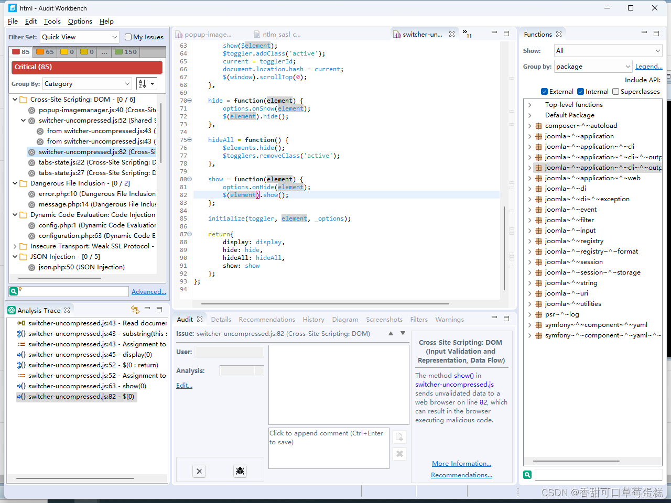Open the Analysis value dropdown
The image size is (671, 503).
[x=242, y=370]
